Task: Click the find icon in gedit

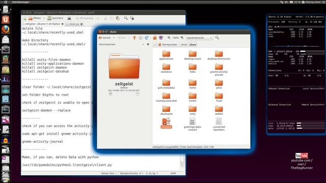Action: (126, 18)
